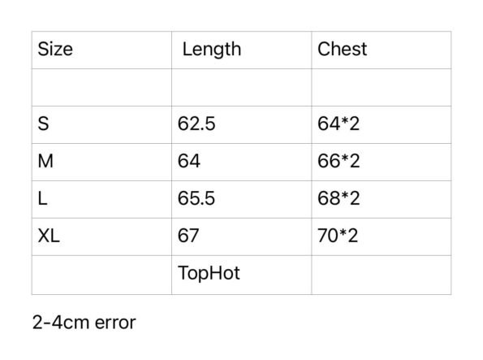Select the 64 length cell
Screen dimensions: 483x360
(x=242, y=162)
